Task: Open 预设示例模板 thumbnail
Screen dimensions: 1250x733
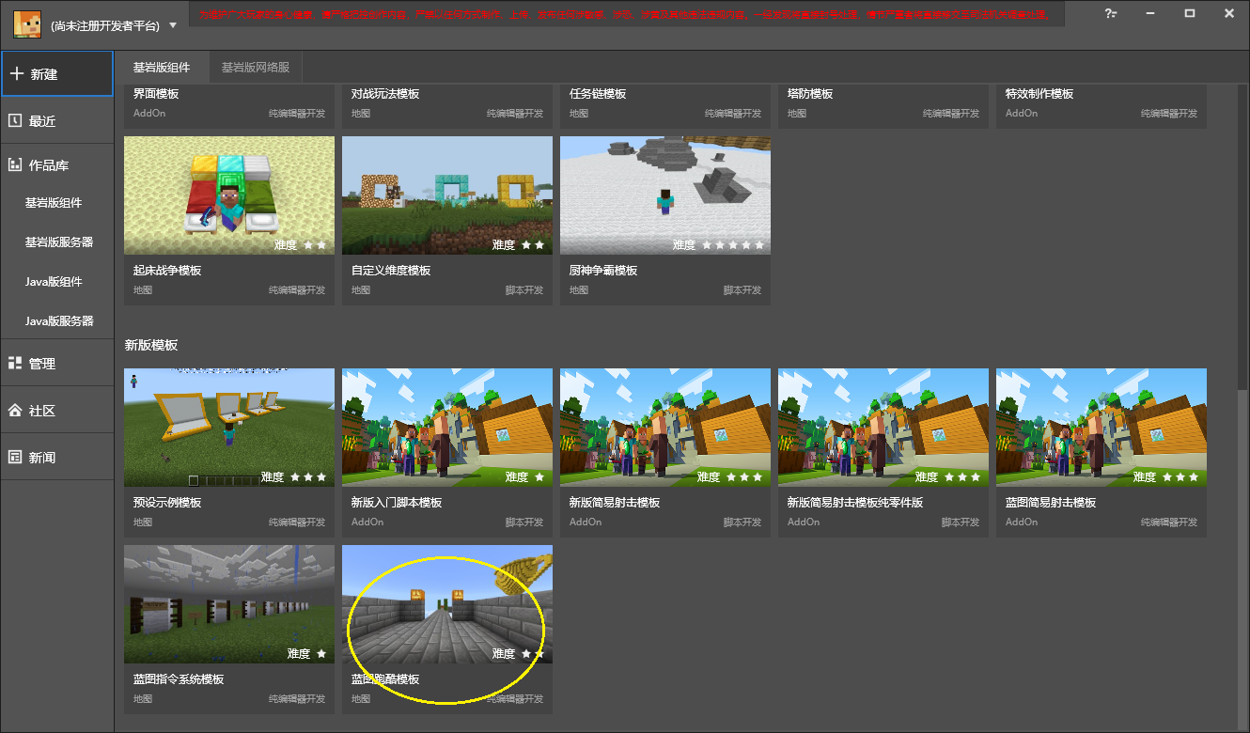Action: (229, 428)
